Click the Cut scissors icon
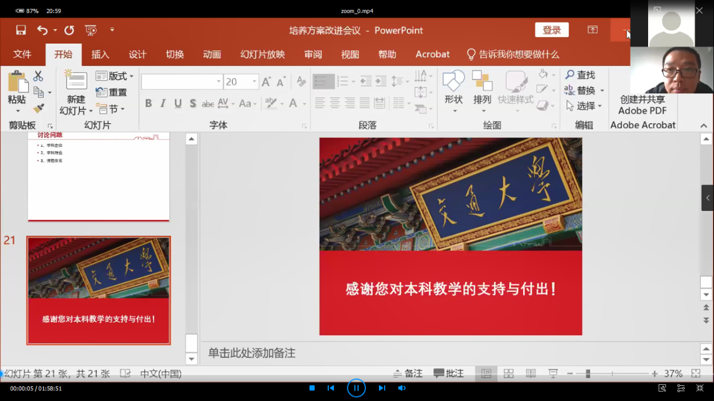 pyautogui.click(x=38, y=75)
